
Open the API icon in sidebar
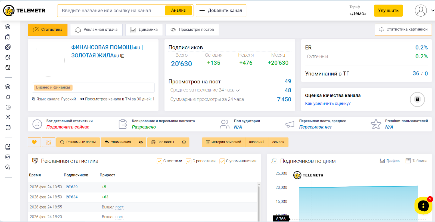pos(8,157)
